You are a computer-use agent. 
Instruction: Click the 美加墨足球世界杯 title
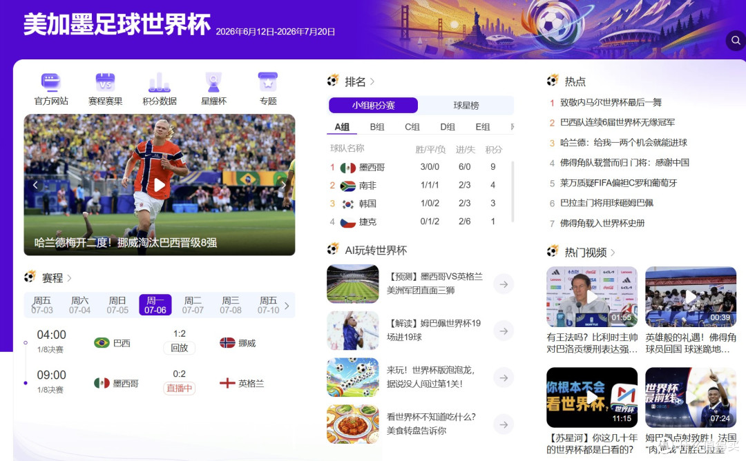pos(117,25)
